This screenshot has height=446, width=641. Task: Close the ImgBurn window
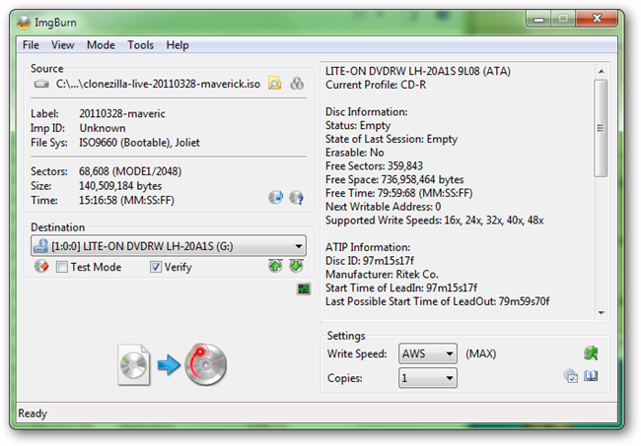597,19
